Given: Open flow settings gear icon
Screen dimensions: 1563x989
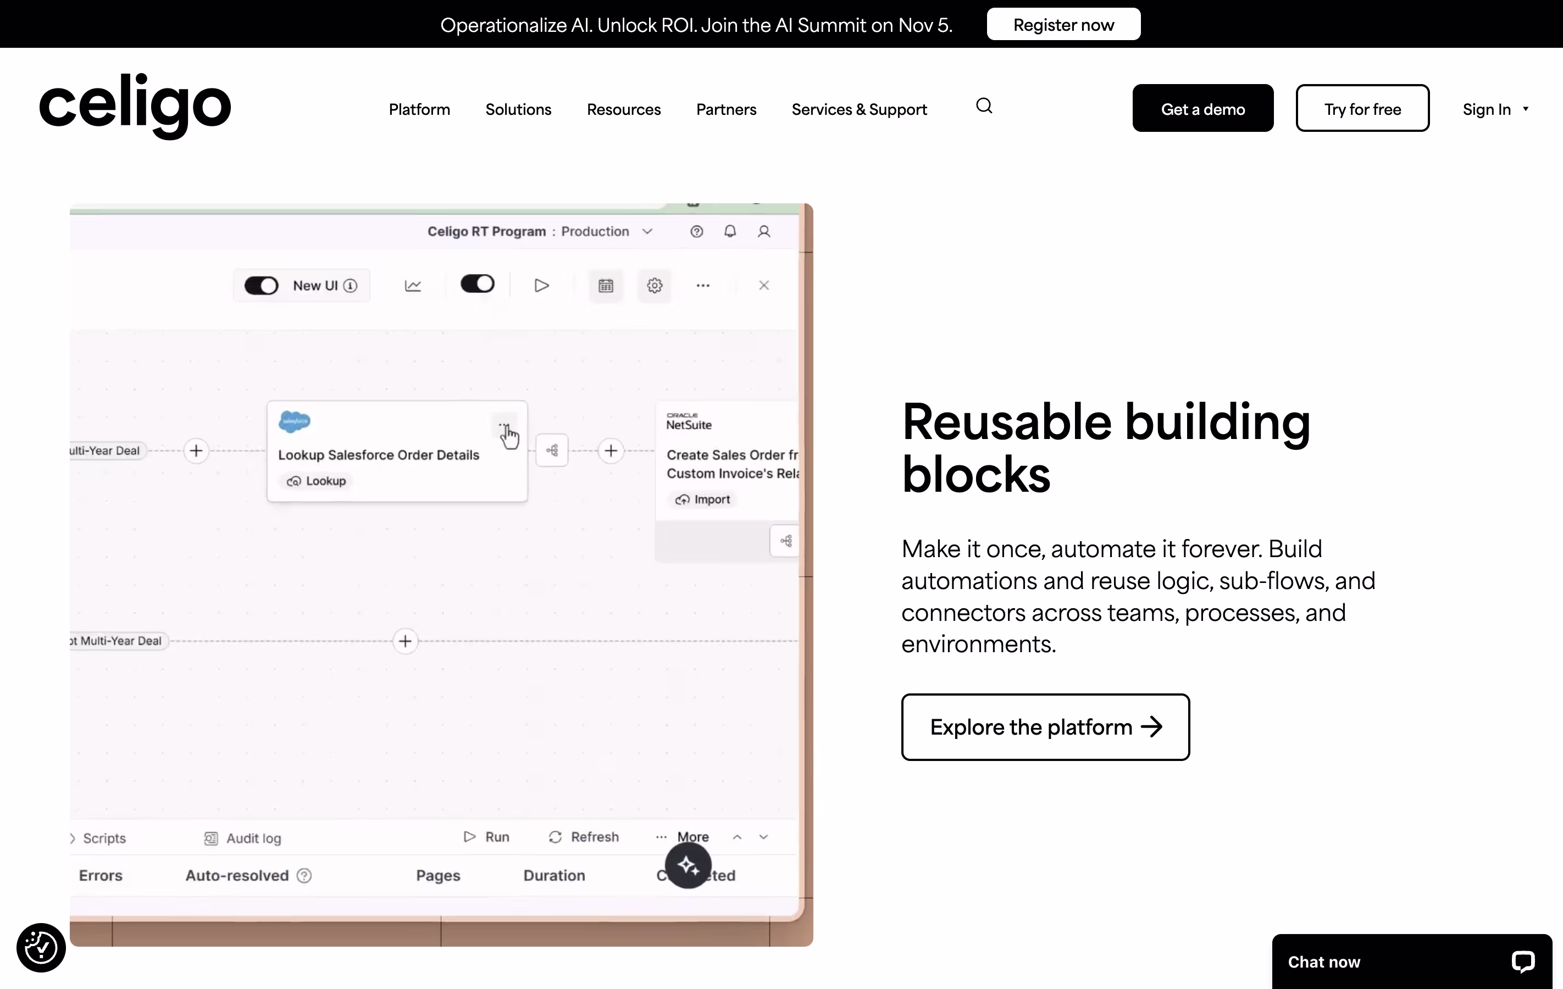Looking at the screenshot, I should 655,286.
